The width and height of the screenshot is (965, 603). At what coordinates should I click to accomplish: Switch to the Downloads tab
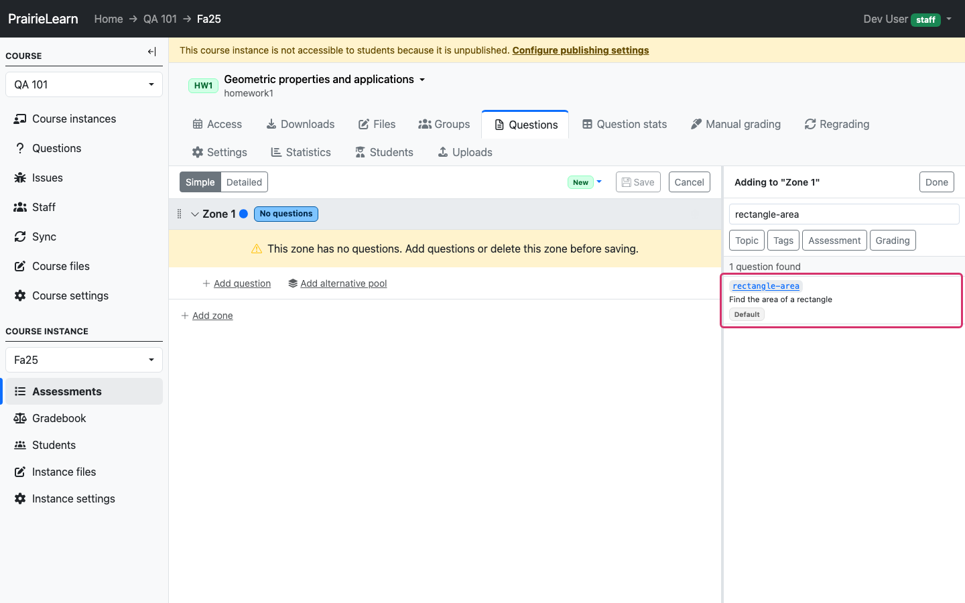point(300,124)
